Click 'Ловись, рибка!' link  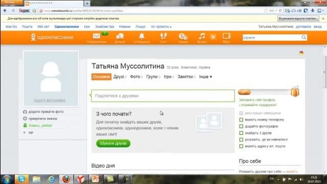click(40, 126)
